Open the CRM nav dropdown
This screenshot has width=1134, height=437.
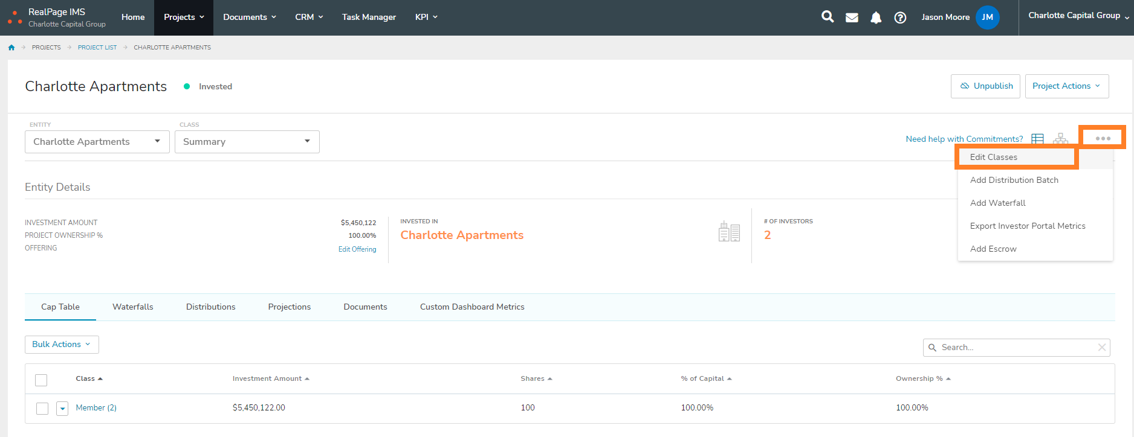pyautogui.click(x=309, y=18)
